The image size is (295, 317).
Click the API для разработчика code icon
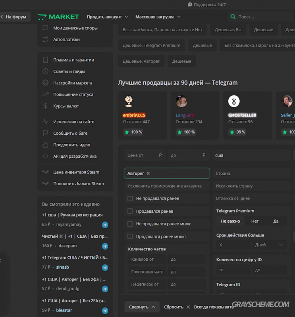pos(45,156)
